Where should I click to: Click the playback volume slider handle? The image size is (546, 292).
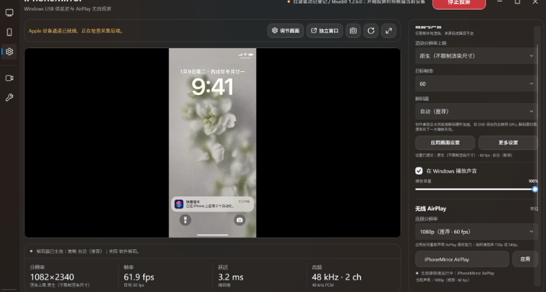pyautogui.click(x=535, y=189)
